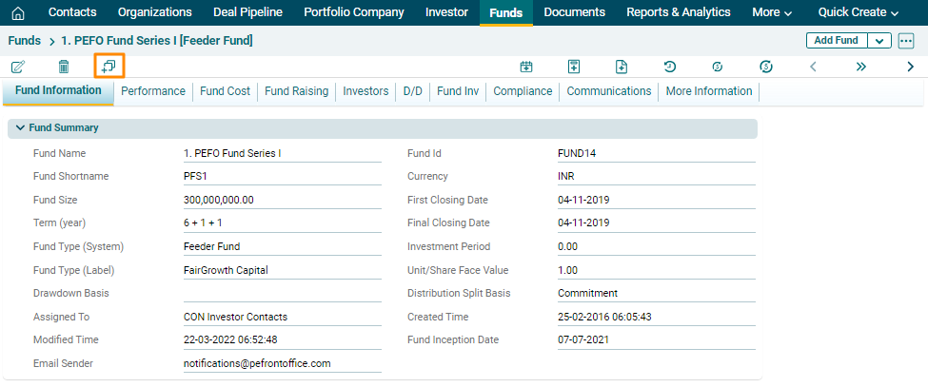This screenshot has width=928, height=387.
Task: Go to the next record arrow
Action: tap(910, 67)
